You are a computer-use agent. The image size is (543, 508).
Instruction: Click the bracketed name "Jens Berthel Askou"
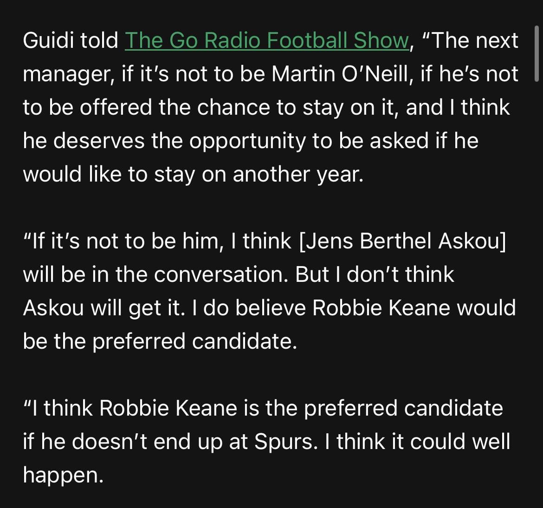click(403, 241)
